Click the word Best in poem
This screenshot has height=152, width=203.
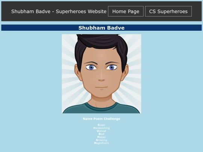[x=101, y=134]
